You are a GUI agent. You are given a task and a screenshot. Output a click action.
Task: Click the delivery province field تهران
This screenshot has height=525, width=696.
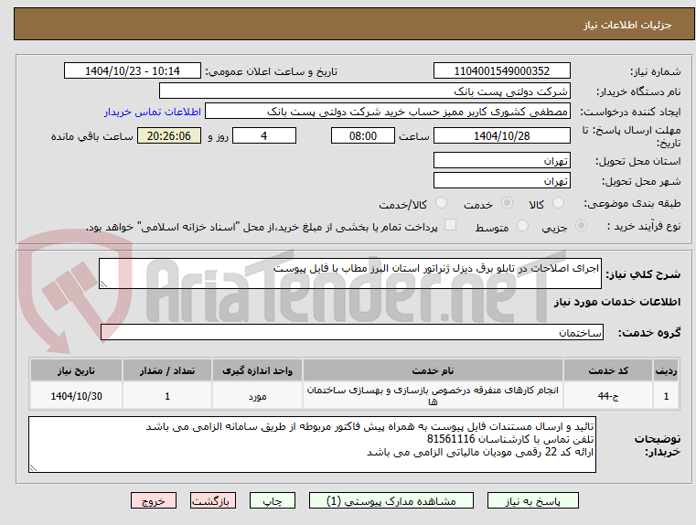[501, 161]
